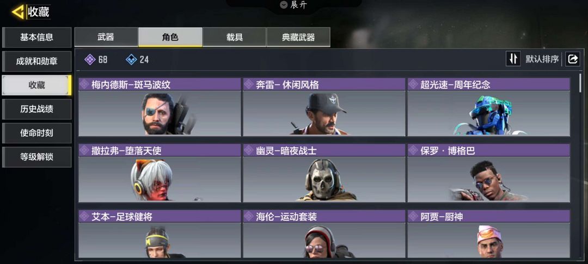Click the share export icon
The width and height of the screenshot is (588, 264).
pos(573,59)
